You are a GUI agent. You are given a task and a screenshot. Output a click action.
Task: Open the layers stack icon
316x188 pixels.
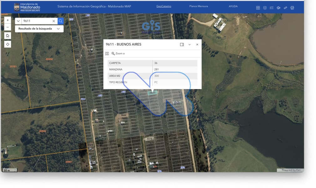(265, 8)
